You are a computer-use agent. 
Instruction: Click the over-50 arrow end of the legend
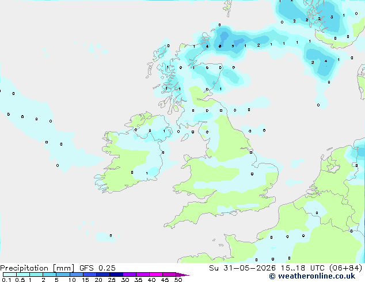tap(182, 275)
